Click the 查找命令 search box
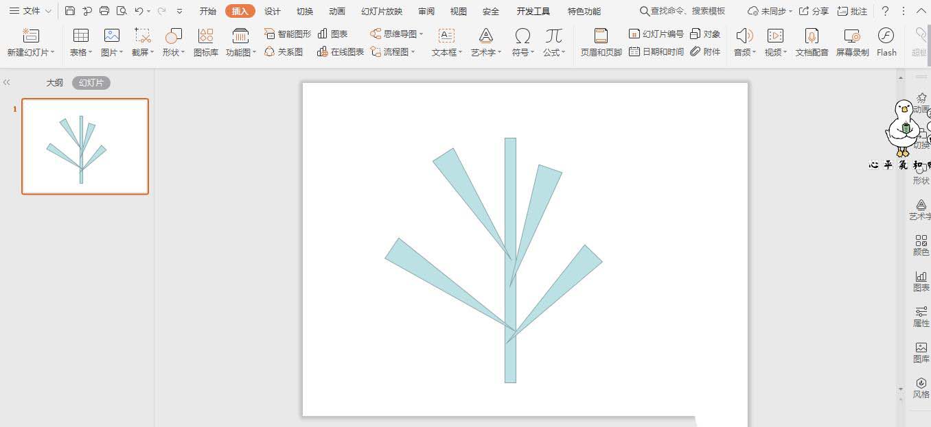This screenshot has height=427, width=931. coord(682,11)
